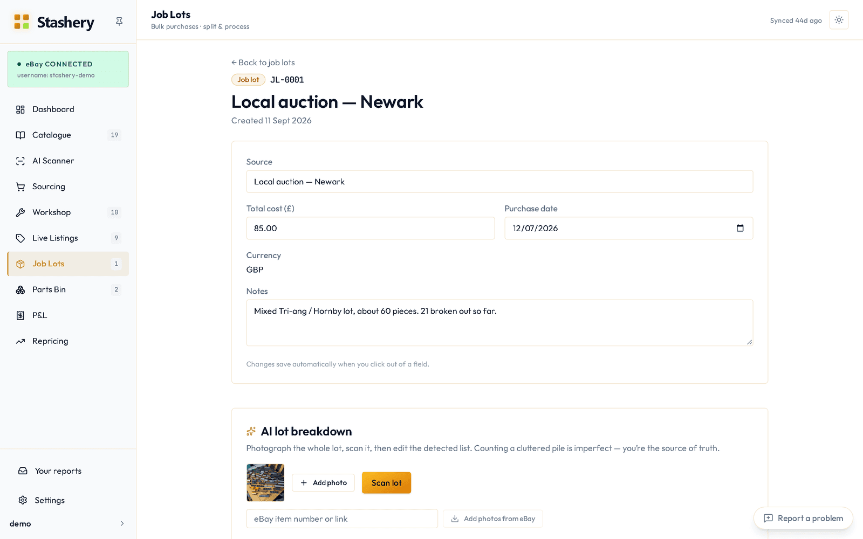Viewport: 863px width, 539px height.
Task: Click the Add photo button
Action: click(x=324, y=483)
